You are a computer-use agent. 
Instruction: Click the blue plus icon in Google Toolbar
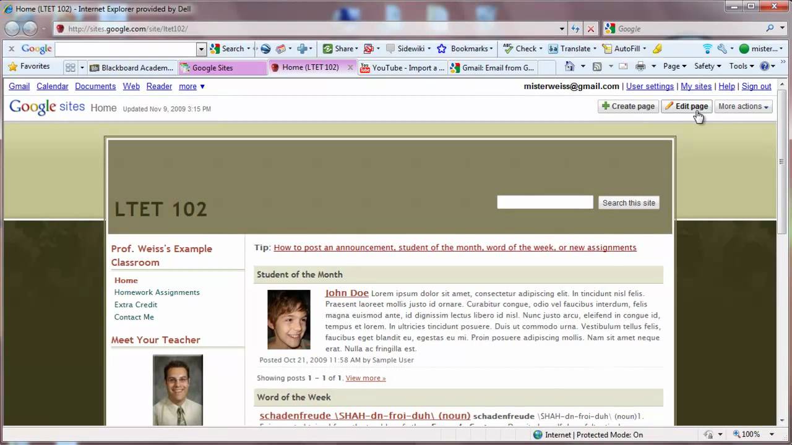pyautogui.click(x=303, y=49)
